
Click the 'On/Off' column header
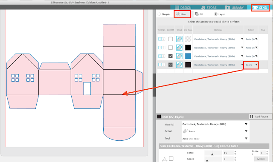(171, 30)
